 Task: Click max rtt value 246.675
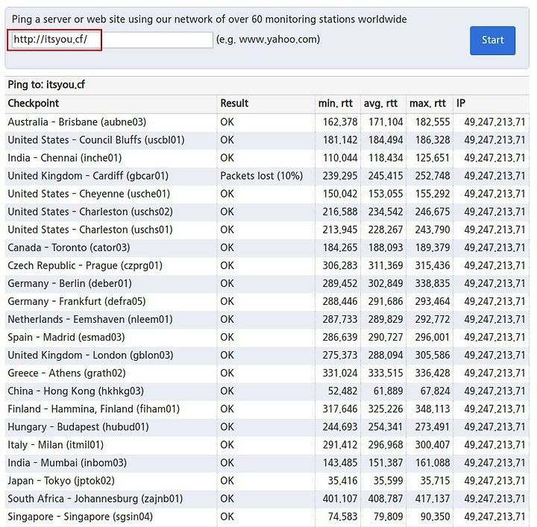[433, 212]
